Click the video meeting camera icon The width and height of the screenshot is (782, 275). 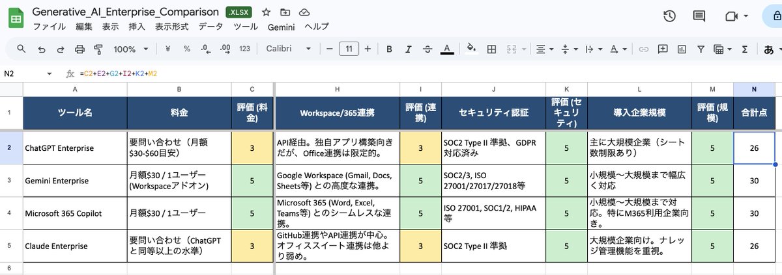coord(731,17)
